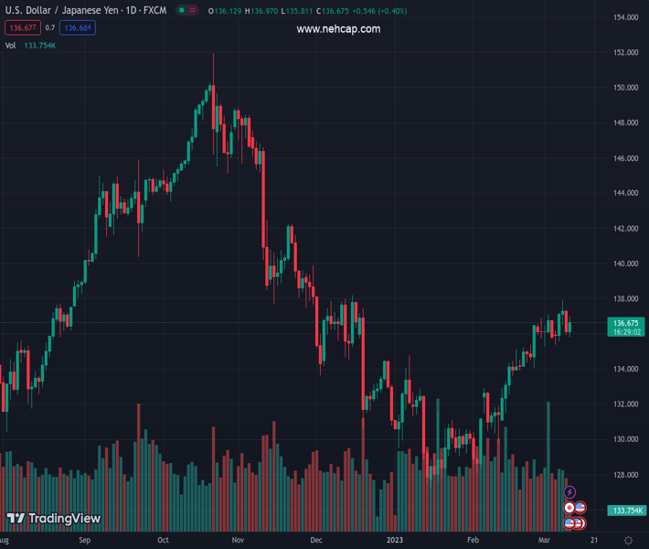The image size is (649, 549).
Task: Click the blue buy price 136.684
Action: pos(78,28)
